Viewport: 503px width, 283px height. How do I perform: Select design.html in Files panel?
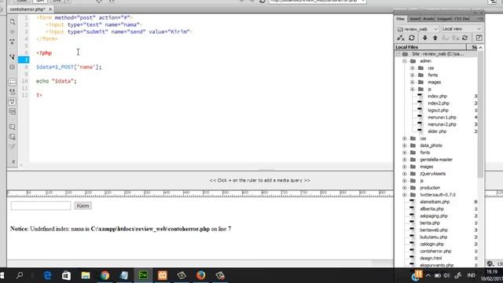(431, 259)
